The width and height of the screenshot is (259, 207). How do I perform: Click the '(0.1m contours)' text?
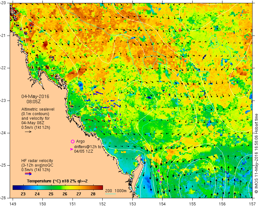(35, 114)
